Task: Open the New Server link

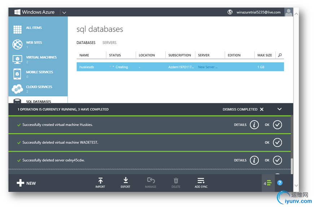Action: click(x=208, y=67)
